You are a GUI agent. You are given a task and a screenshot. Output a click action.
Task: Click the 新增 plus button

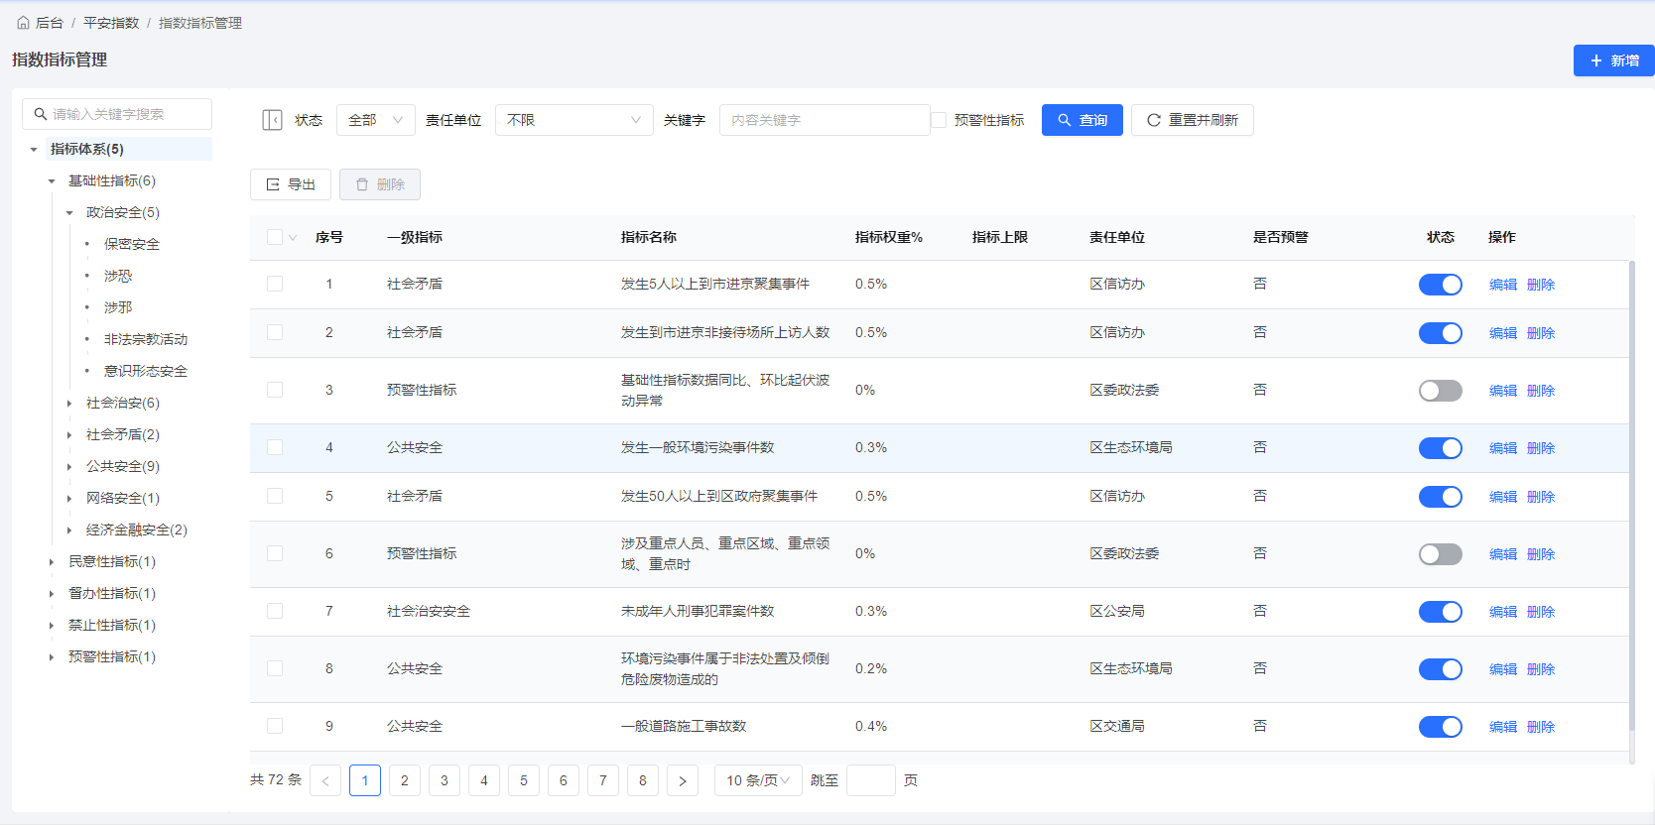[x=1613, y=60]
